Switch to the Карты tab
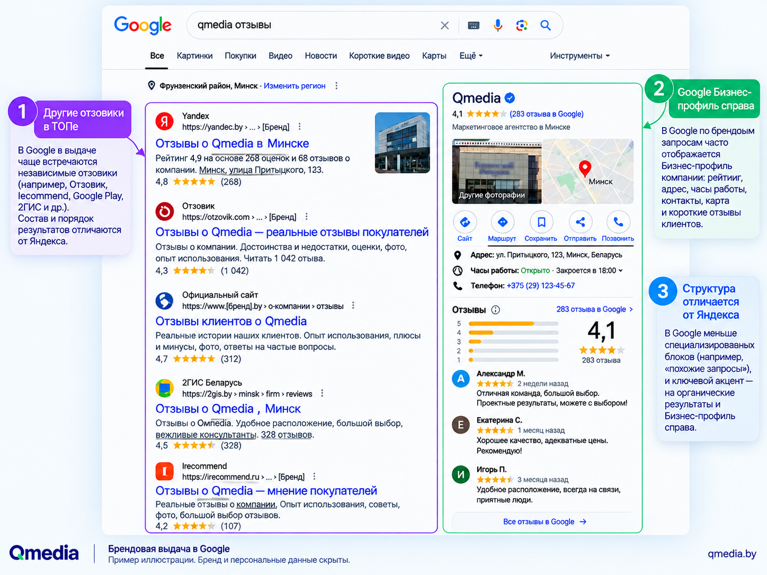Viewport: 767px width, 575px height. pyautogui.click(x=434, y=56)
